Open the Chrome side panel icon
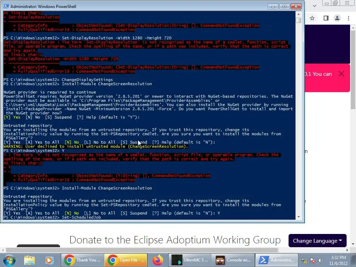356x267 pixels. tap(326, 18)
